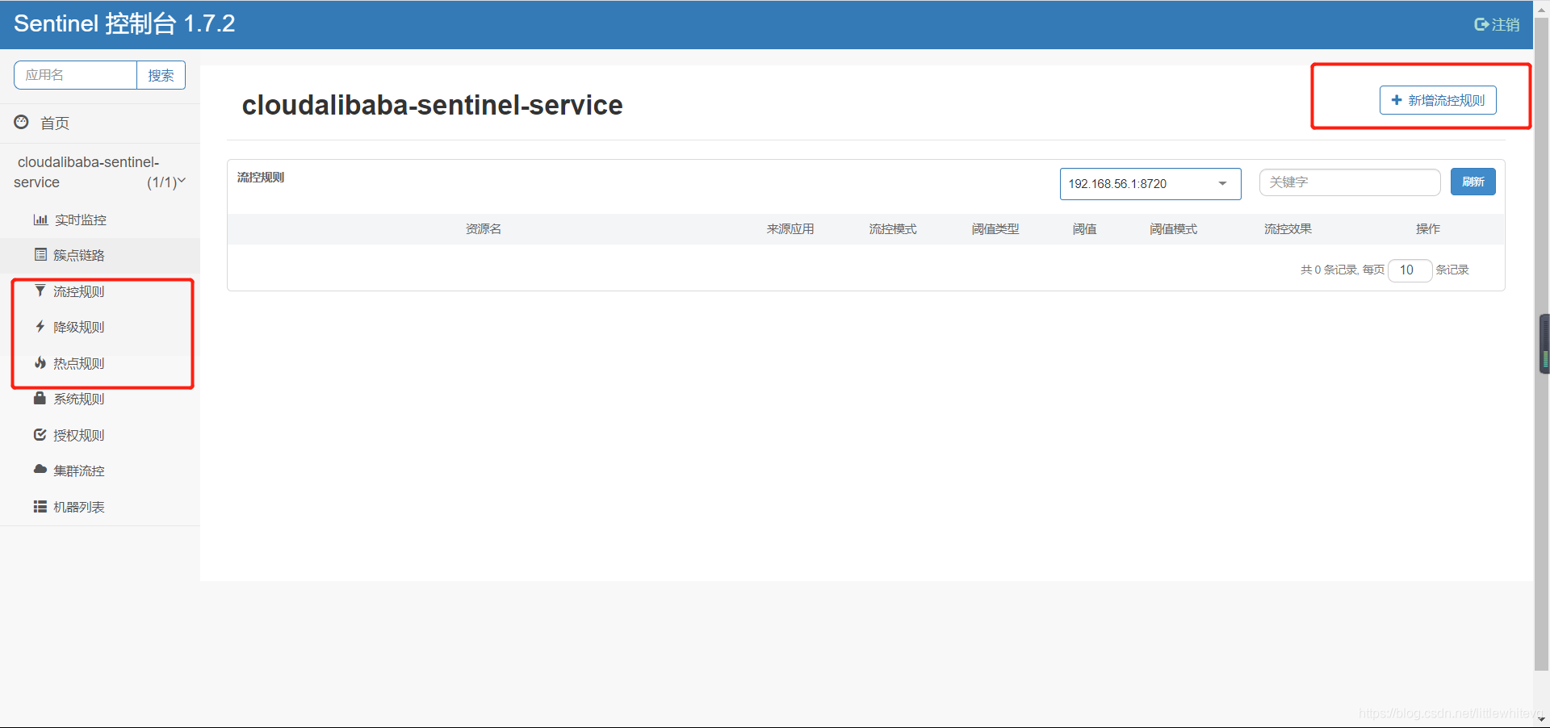Image resolution: width=1550 pixels, height=728 pixels.
Task: Click the authorization rule check icon
Action: 40,434
